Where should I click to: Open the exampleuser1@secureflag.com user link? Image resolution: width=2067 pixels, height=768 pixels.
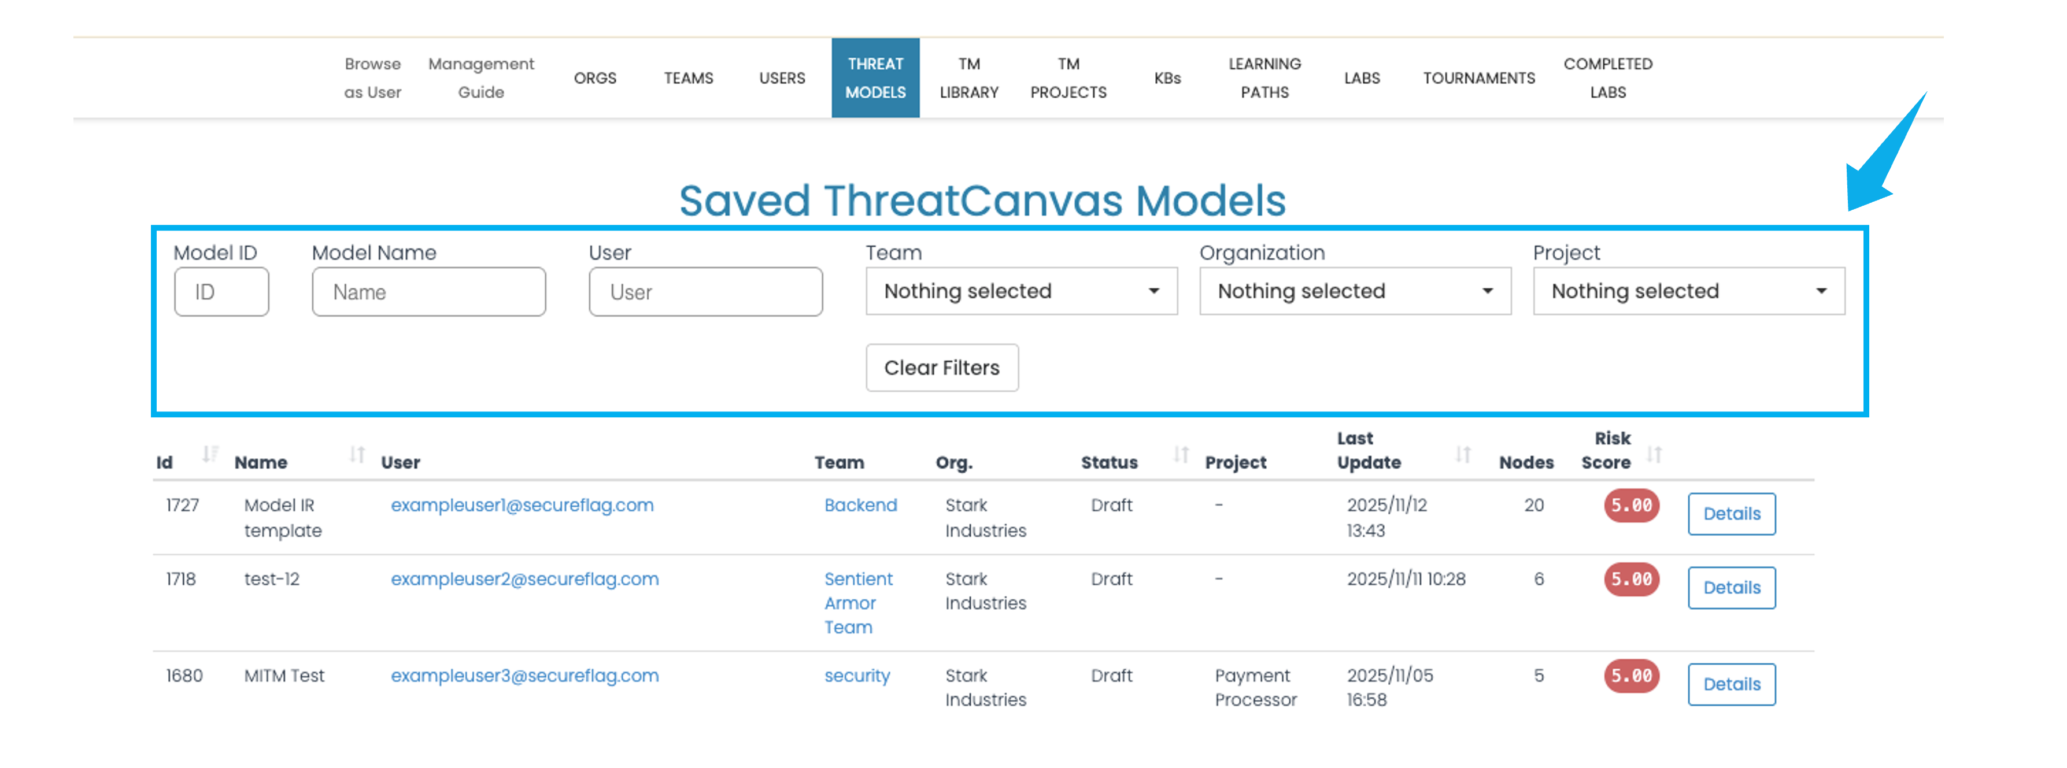point(522,506)
